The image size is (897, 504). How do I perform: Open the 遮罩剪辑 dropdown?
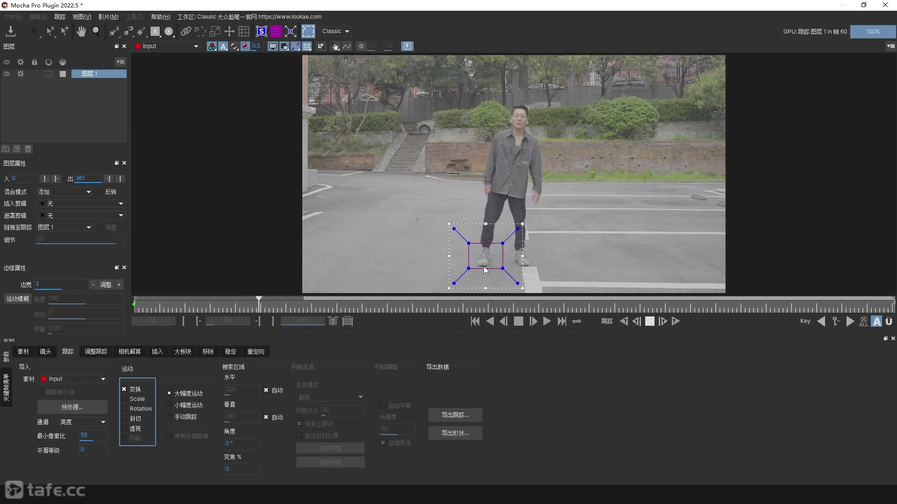[x=81, y=216]
